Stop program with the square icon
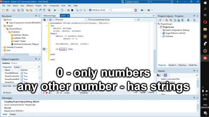 72,10
